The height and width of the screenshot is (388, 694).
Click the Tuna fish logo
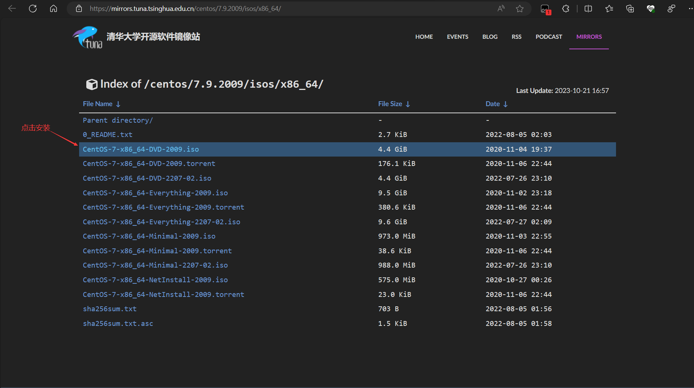tap(87, 37)
